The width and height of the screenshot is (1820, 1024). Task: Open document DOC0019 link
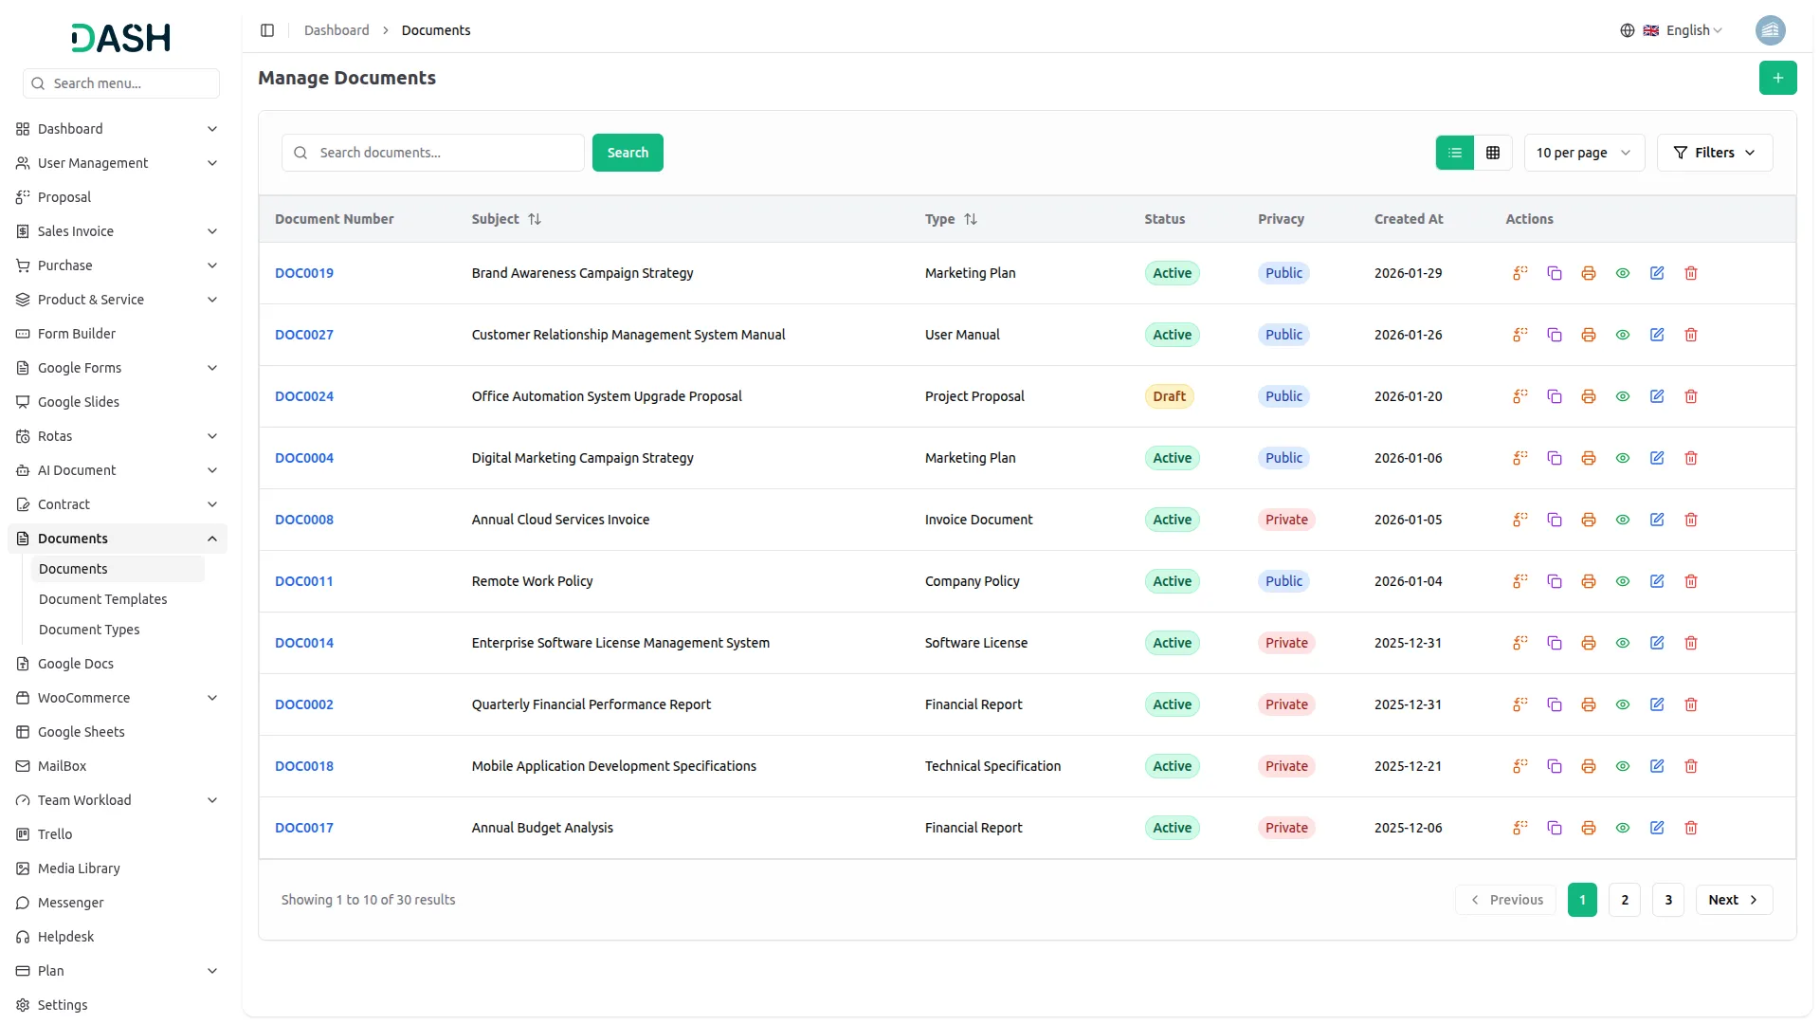click(x=304, y=273)
